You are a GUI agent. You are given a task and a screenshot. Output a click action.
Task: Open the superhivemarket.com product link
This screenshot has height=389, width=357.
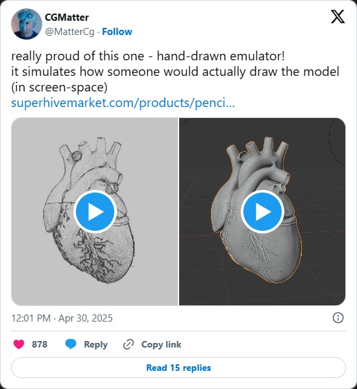click(123, 103)
